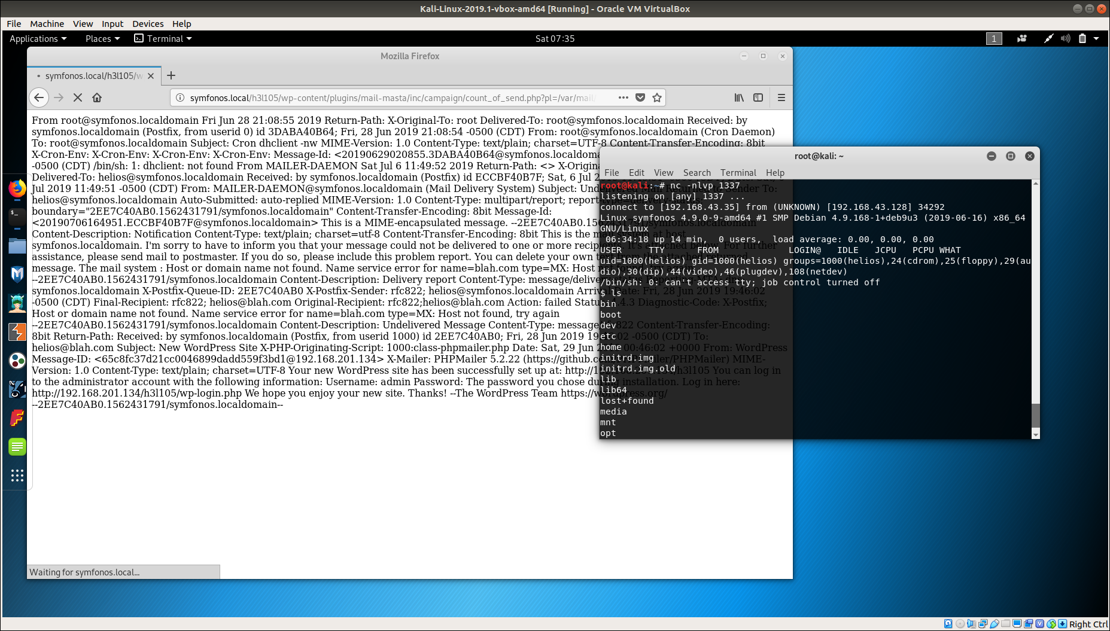This screenshot has width=1110, height=631.
Task: Open terminal window Help menu
Action: (775, 172)
